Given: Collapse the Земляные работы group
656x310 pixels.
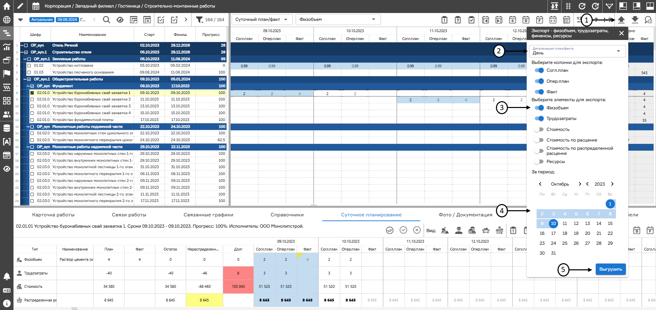Looking at the screenshot, I should [25, 59].
